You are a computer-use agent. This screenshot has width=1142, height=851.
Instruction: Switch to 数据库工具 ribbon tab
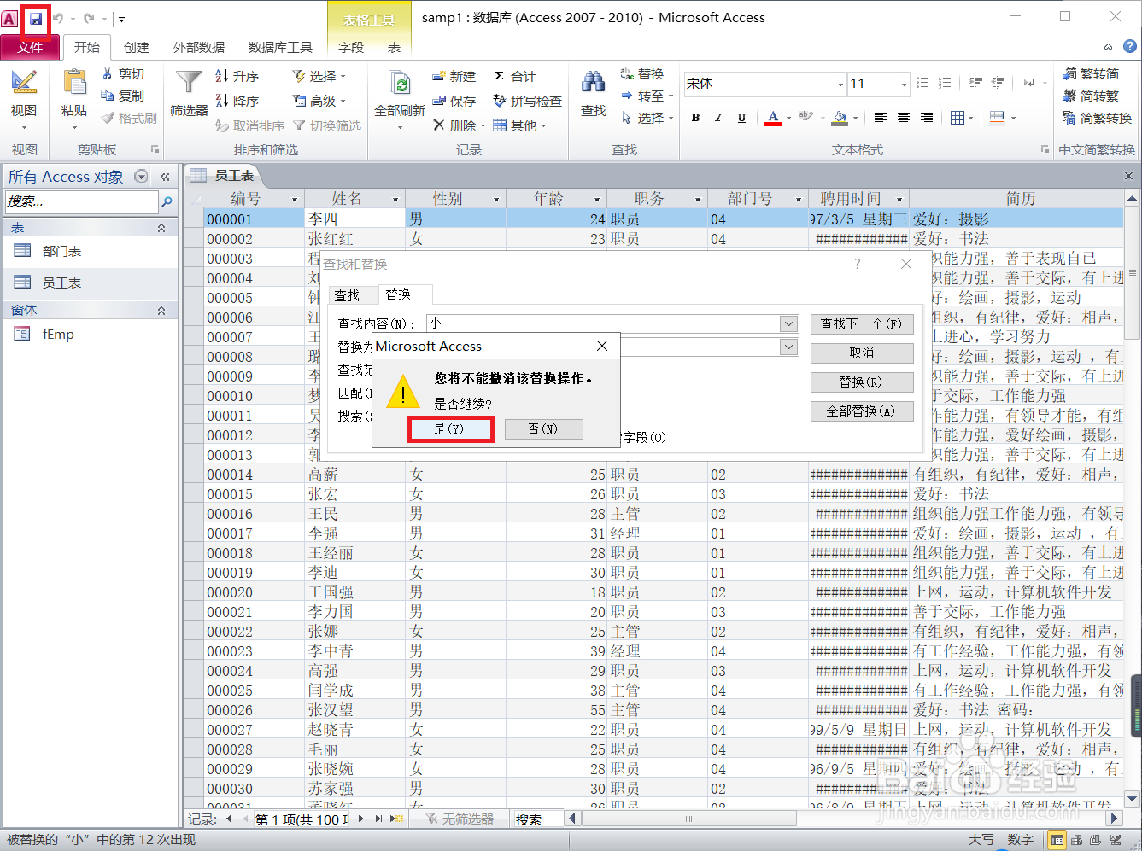(280, 47)
